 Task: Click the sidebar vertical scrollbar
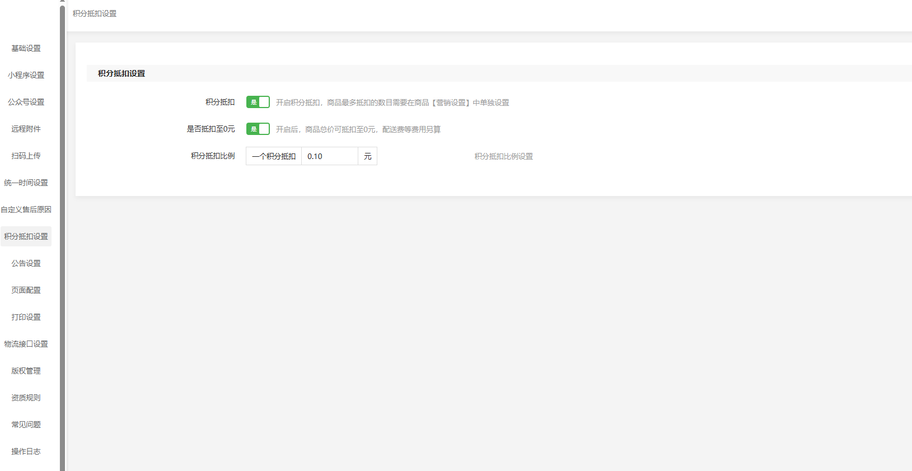62,235
